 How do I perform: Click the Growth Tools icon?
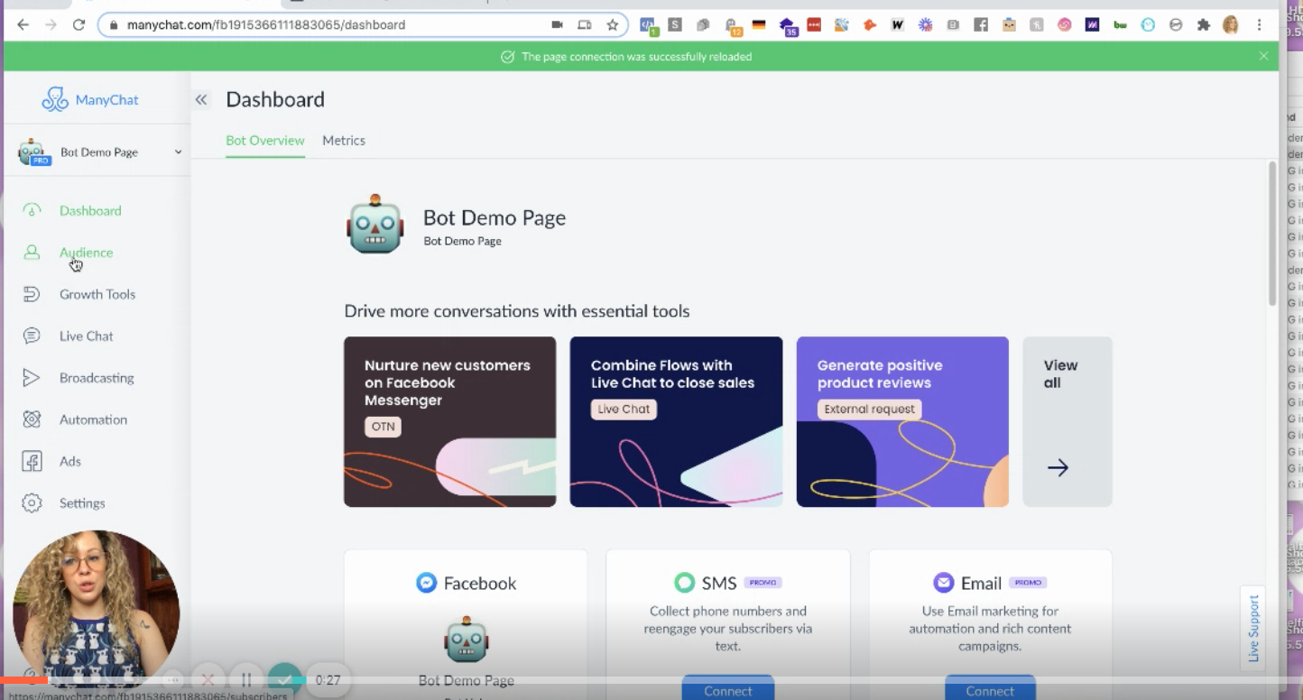(x=32, y=294)
